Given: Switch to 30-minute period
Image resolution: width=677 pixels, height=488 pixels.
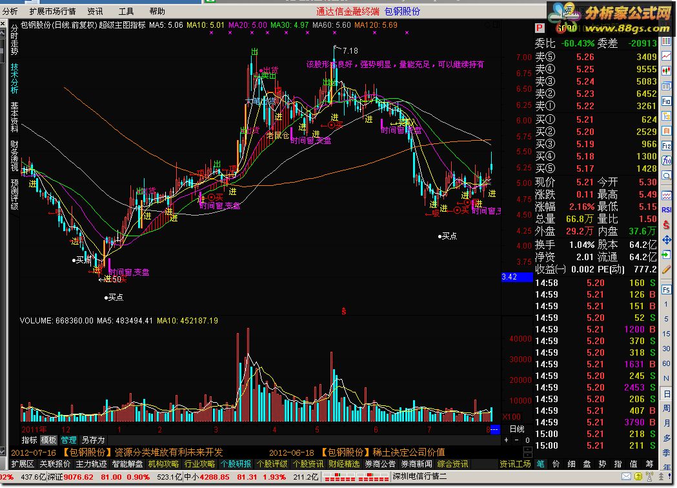Looking at the screenshot, I should coord(666,349).
